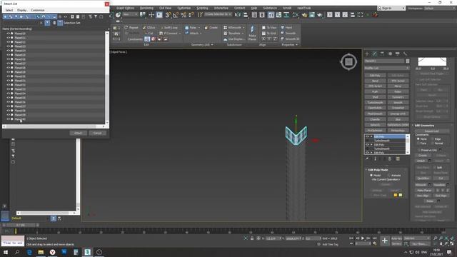Toggle the Preserve UVs checkbox
Image resolution: width=457 pixels, height=257 pixels.
419,150
